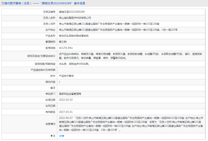Click the structure composition text starting 该产品由永磁磁体
The width and height of the screenshot is (208, 141).
tap(130, 56)
